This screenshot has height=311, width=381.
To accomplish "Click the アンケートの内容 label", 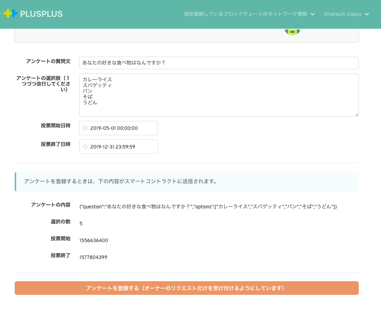I will point(51,205).
